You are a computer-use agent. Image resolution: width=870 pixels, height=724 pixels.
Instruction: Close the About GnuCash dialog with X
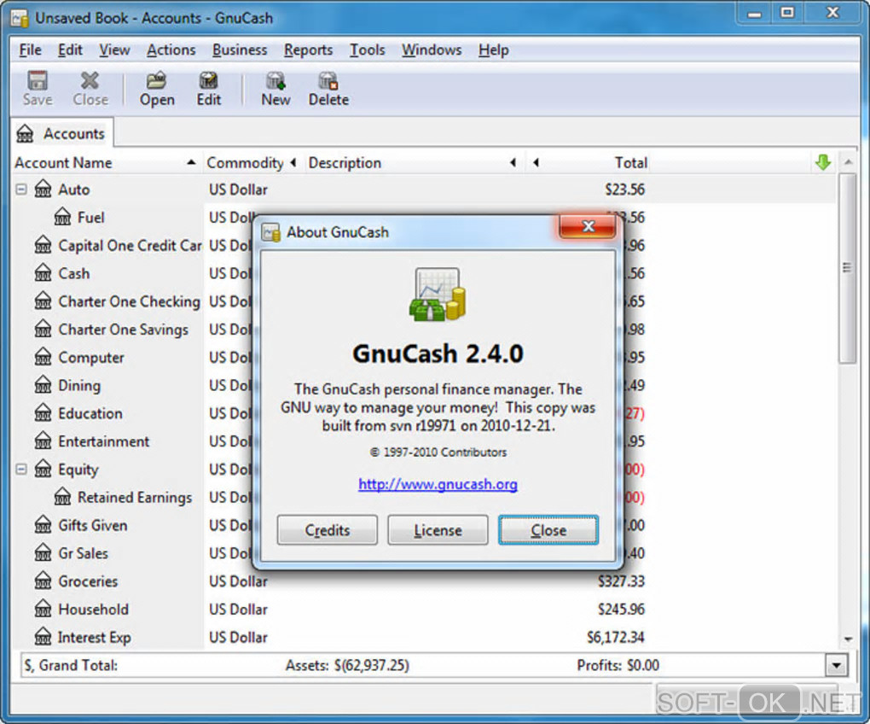tap(588, 226)
